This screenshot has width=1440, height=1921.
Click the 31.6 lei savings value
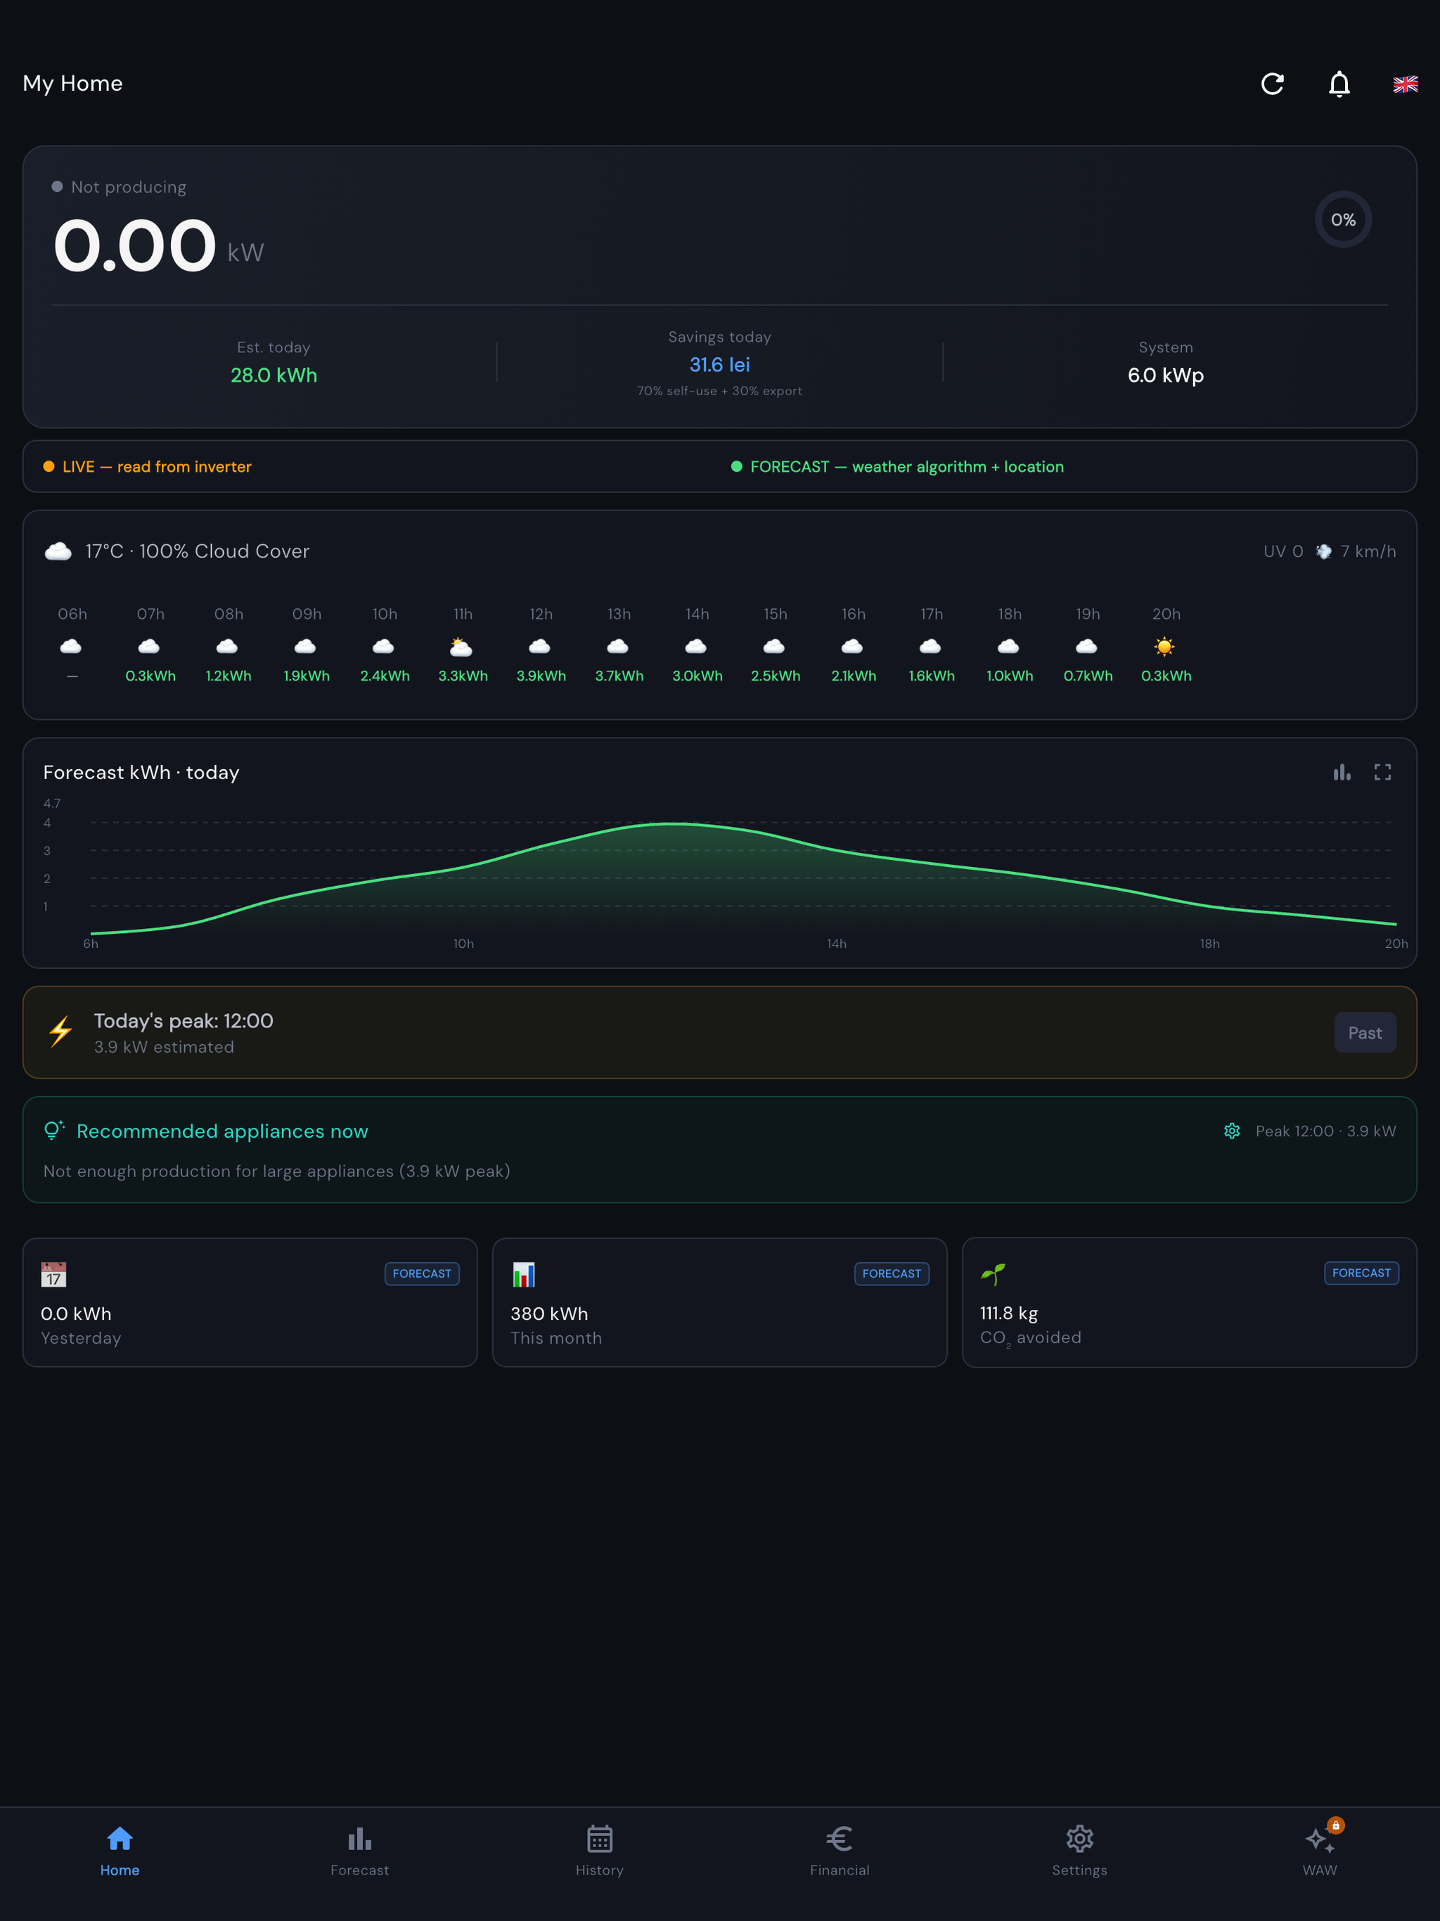(719, 365)
